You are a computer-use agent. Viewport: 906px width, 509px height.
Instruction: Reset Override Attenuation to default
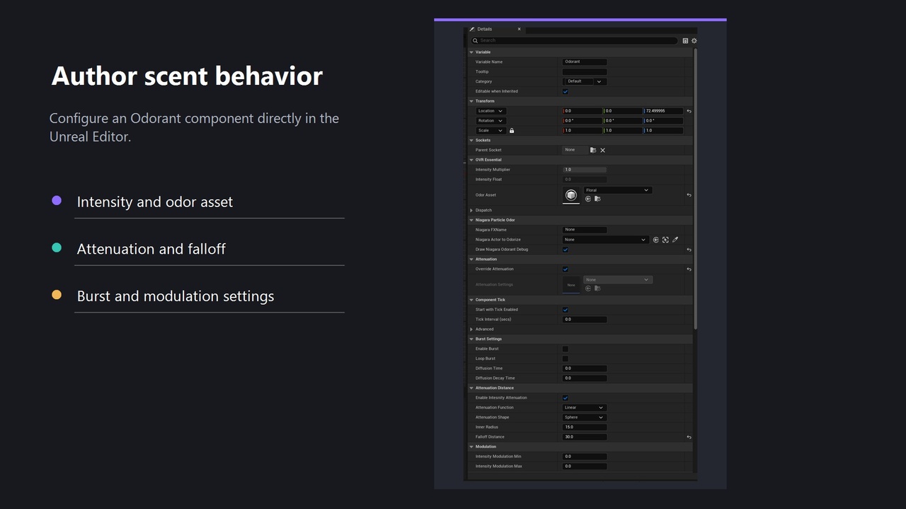pos(689,269)
